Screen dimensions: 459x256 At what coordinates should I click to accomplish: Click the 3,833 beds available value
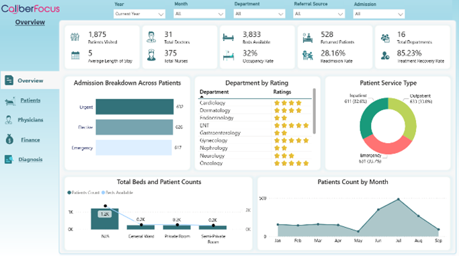(252, 34)
